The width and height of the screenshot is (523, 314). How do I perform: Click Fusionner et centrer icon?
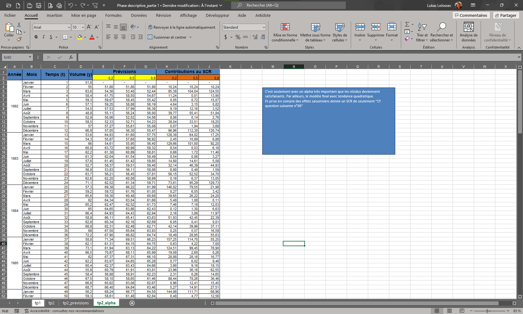pyautogui.click(x=150, y=37)
